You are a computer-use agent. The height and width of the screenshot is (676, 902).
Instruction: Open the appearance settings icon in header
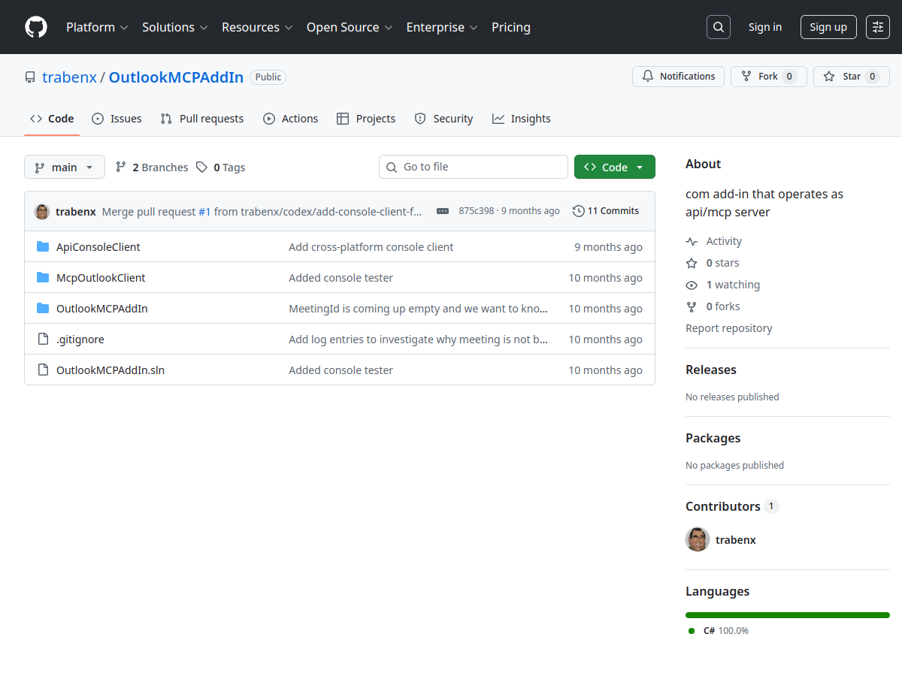(x=878, y=27)
